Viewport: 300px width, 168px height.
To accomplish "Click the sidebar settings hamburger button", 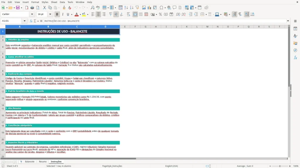I will tap(295, 21).
